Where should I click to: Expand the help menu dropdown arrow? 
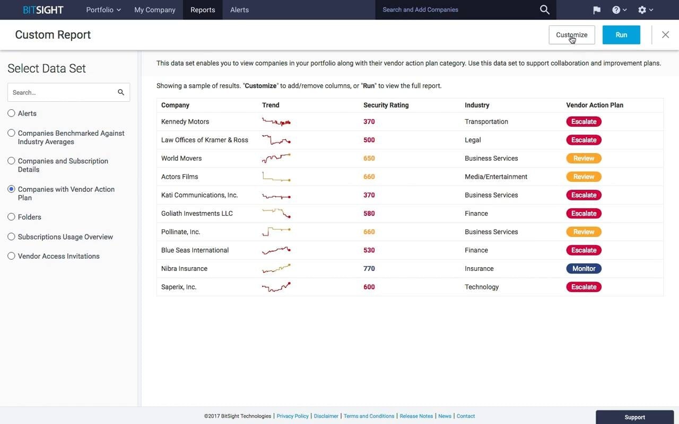click(625, 10)
